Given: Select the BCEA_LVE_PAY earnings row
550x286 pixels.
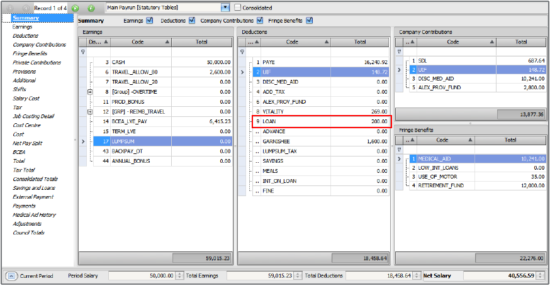Looking at the screenshot, I should coord(162,121).
